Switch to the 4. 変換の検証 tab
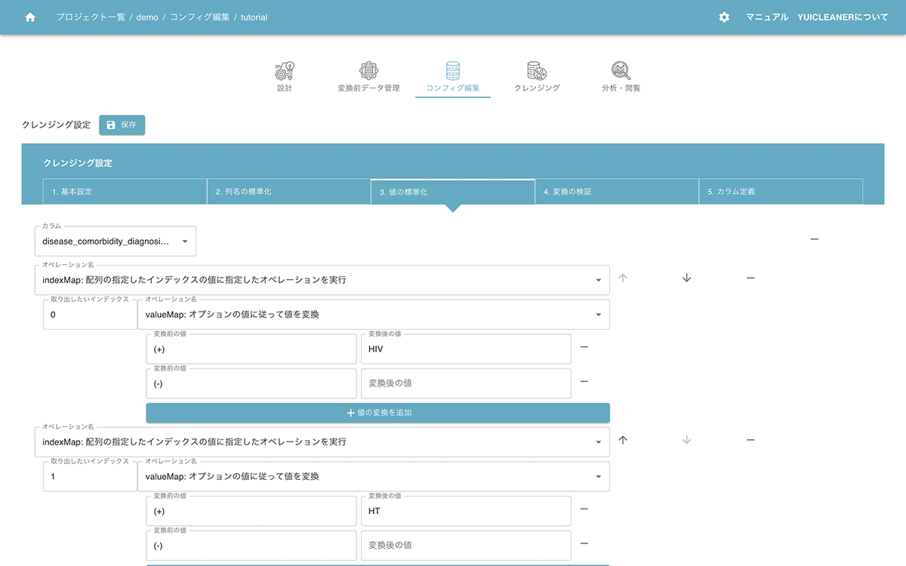The height and width of the screenshot is (566, 906). pos(616,192)
